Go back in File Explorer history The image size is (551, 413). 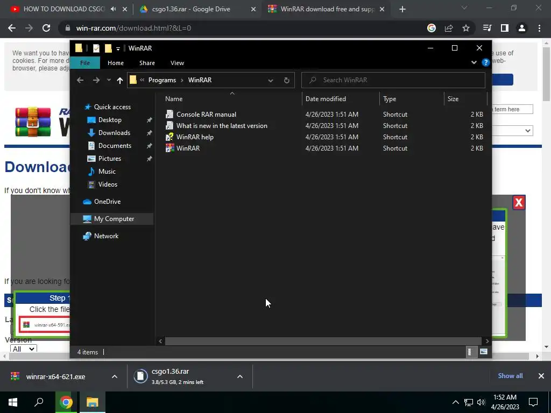tap(80, 80)
